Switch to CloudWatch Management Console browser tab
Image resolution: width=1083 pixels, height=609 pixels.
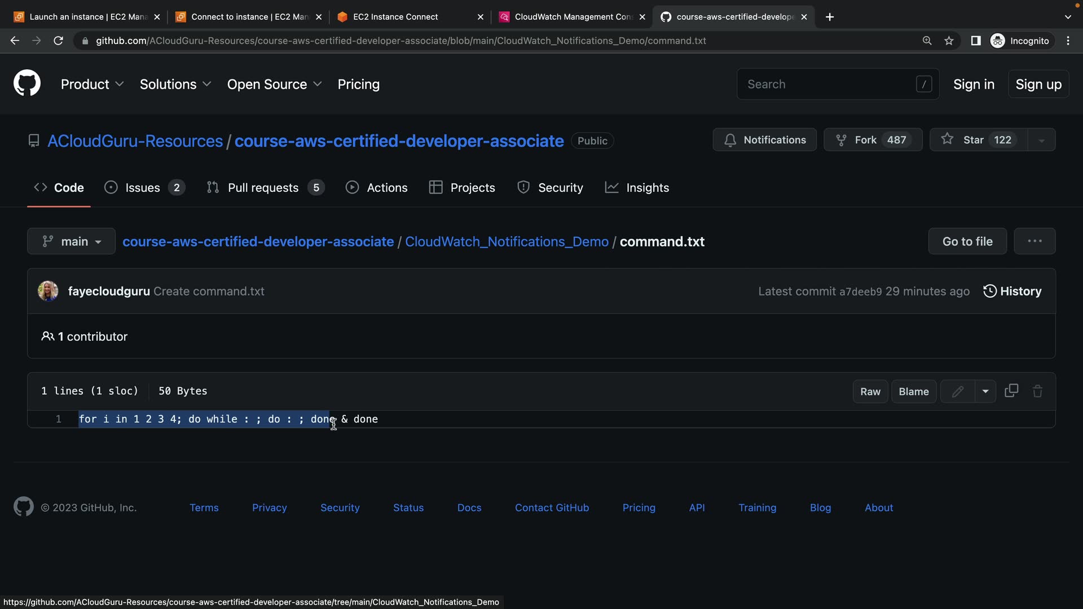pyautogui.click(x=571, y=17)
